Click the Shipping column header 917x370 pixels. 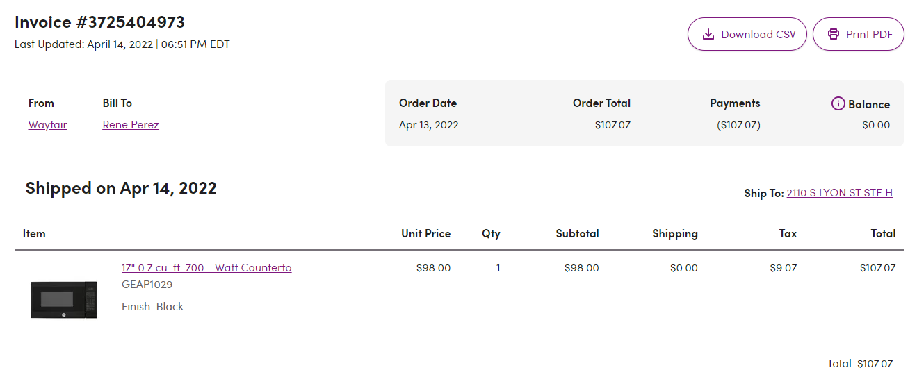click(675, 234)
